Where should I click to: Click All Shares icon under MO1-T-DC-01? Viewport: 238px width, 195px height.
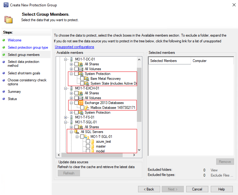click(x=81, y=64)
